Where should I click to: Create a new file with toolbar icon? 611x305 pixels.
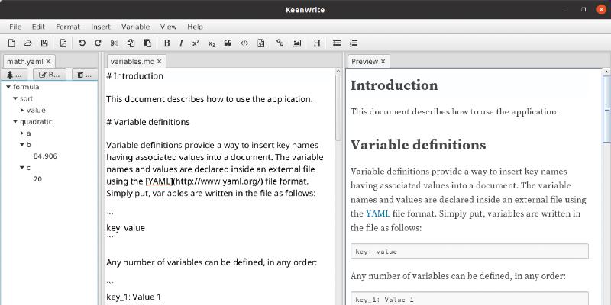pos(11,43)
